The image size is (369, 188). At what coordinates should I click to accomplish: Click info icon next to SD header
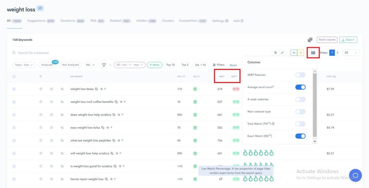[x=199, y=76]
